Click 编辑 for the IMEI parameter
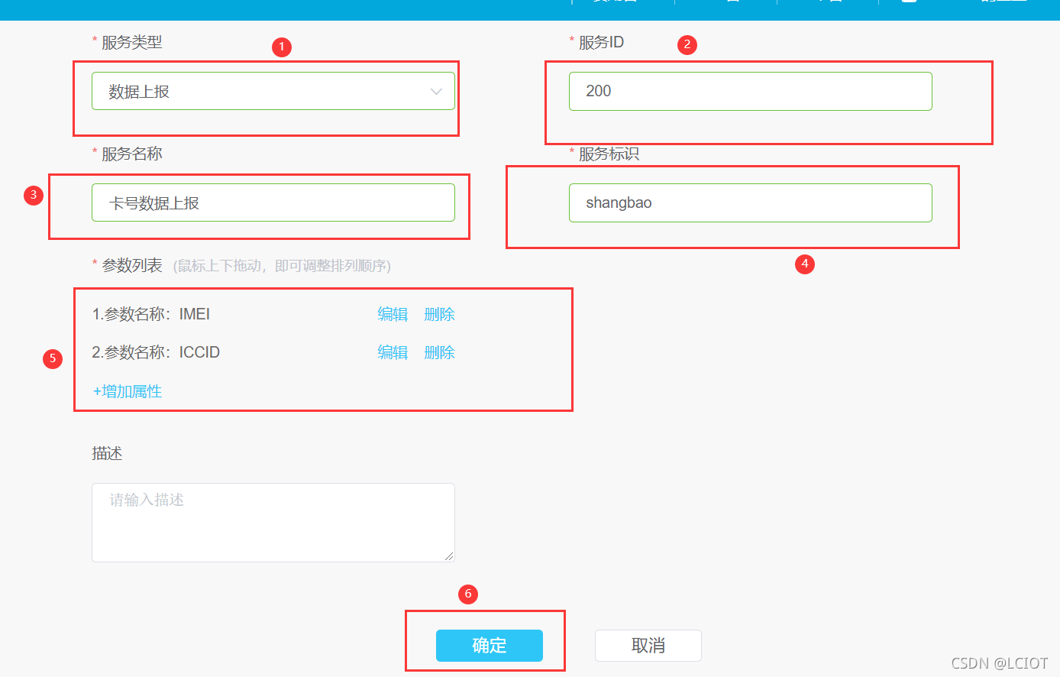 point(393,314)
